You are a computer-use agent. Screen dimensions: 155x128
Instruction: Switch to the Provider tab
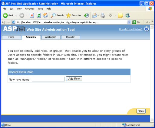(71, 37)
